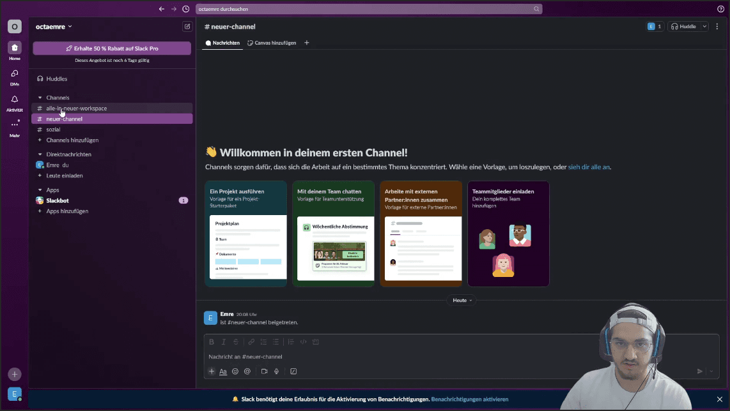
Task: Open the Canvas hinzufügen tab
Action: pyautogui.click(x=272, y=43)
